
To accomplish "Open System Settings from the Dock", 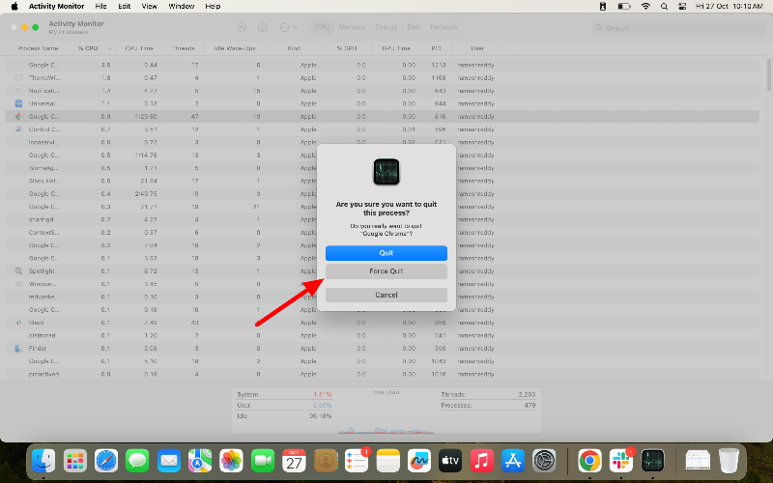I will (x=544, y=462).
